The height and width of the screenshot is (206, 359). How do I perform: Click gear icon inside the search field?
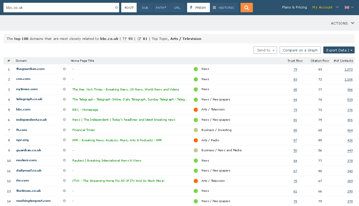point(116,8)
